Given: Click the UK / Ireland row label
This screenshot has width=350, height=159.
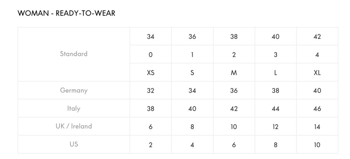Looking at the screenshot, I should tap(73, 126).
